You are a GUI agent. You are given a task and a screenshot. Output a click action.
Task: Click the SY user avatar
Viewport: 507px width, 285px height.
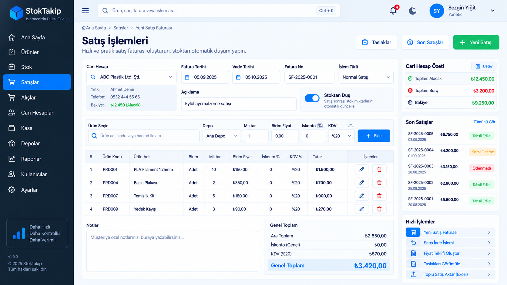[x=437, y=11]
